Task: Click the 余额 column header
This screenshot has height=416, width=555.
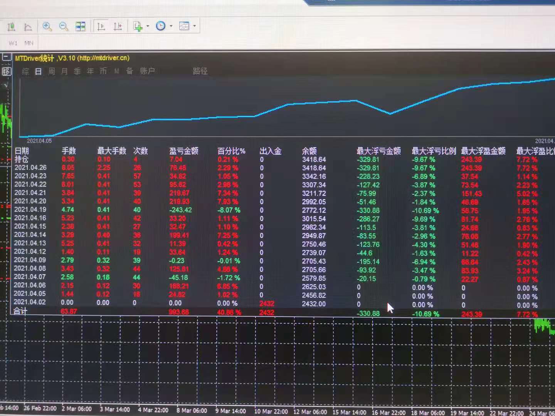Action: pos(309,151)
